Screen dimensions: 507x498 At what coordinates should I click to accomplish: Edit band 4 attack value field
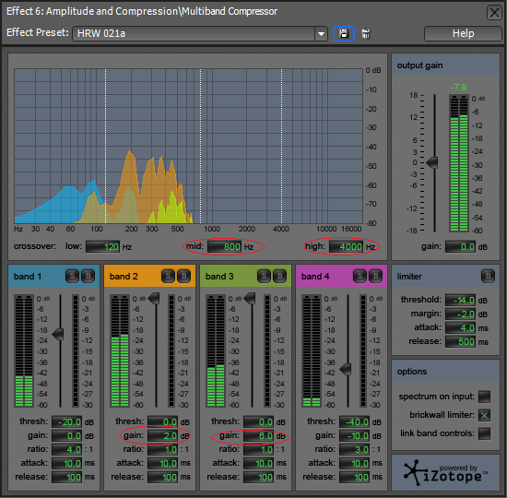(354, 463)
